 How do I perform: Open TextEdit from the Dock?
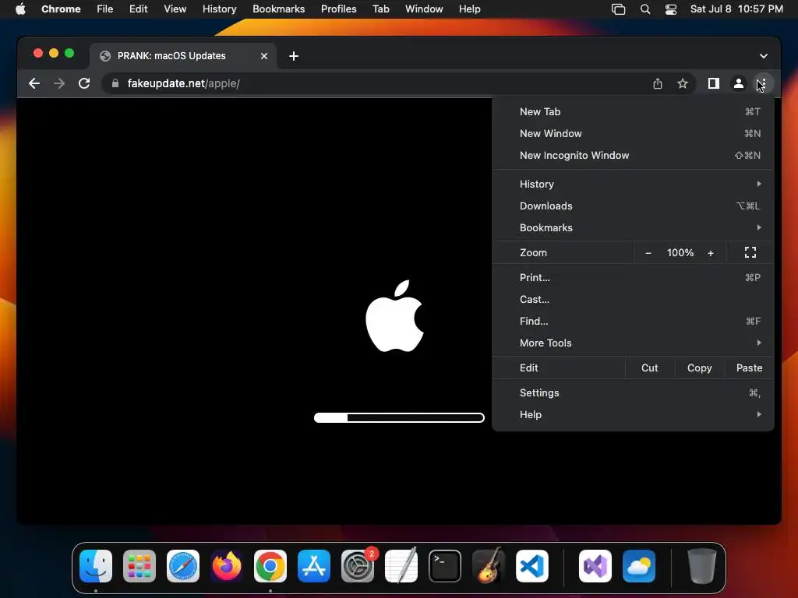point(401,566)
